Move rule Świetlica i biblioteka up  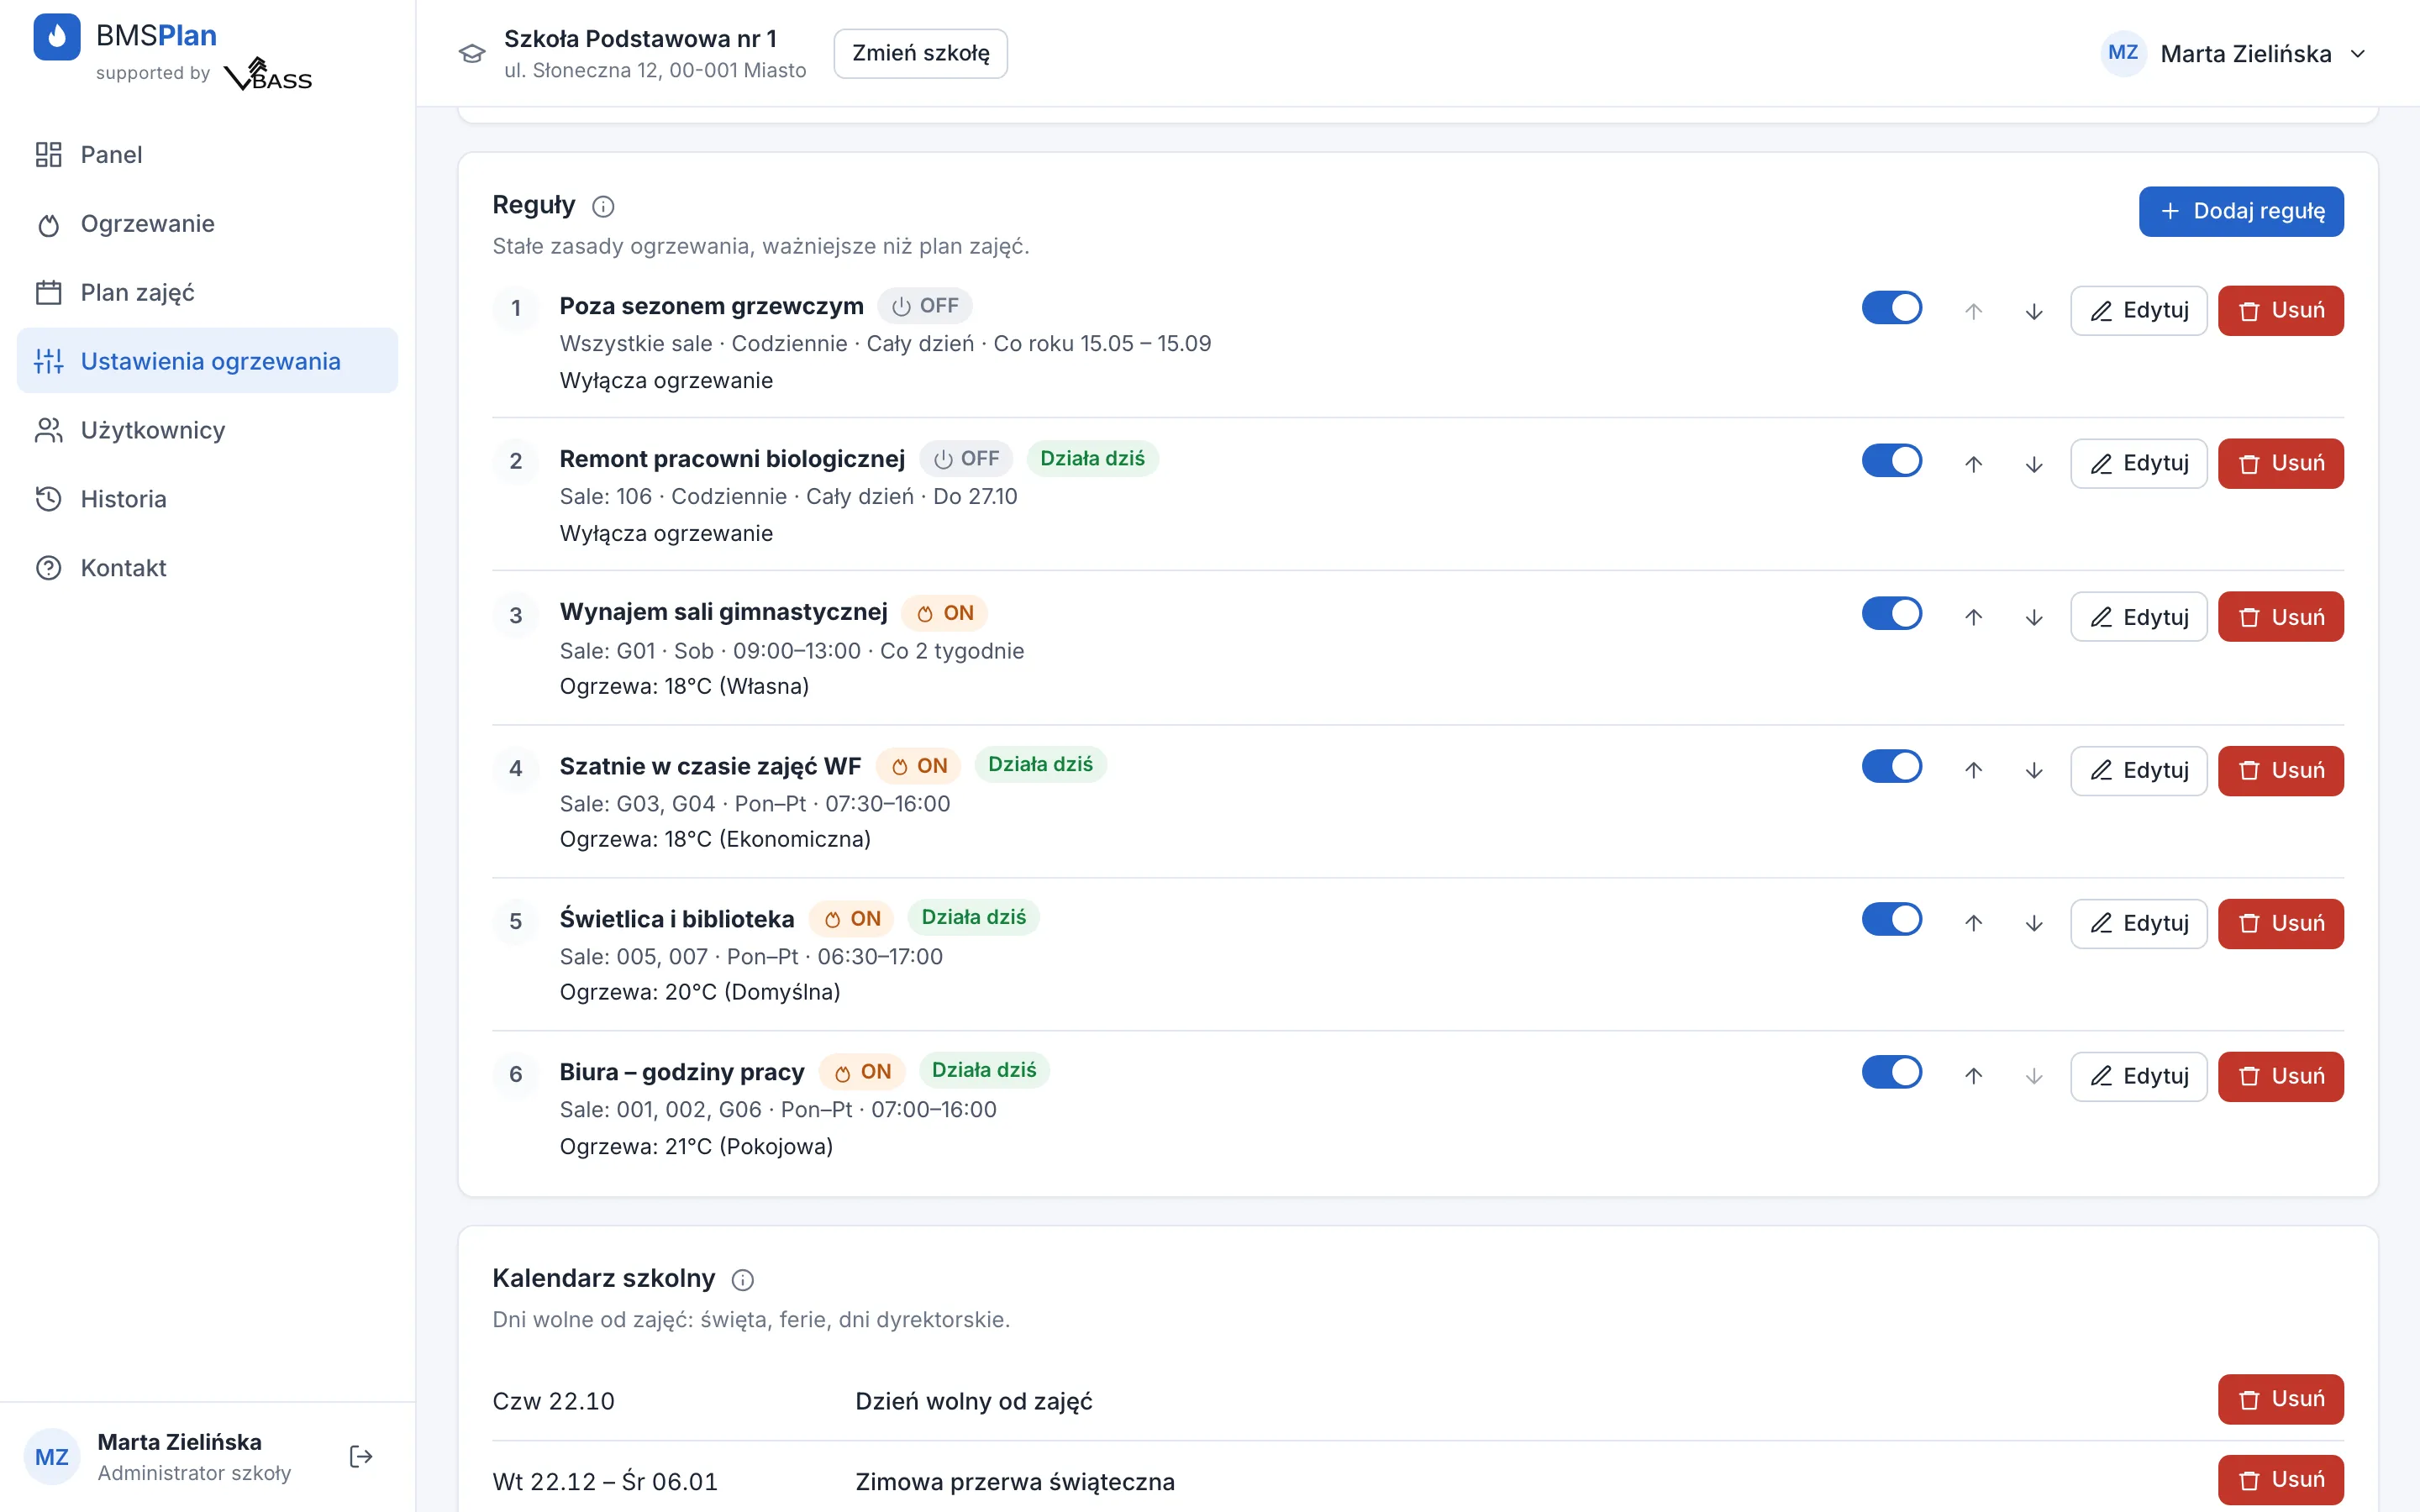(1973, 923)
